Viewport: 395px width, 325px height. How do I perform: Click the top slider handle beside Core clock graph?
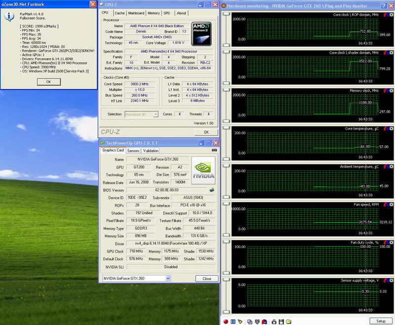point(227,15)
